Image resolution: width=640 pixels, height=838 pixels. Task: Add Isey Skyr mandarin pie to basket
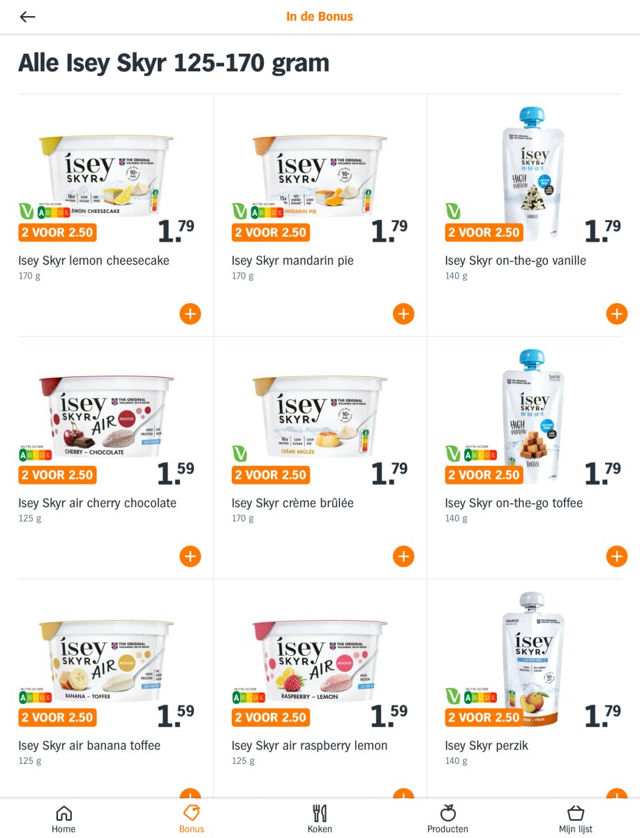403,314
